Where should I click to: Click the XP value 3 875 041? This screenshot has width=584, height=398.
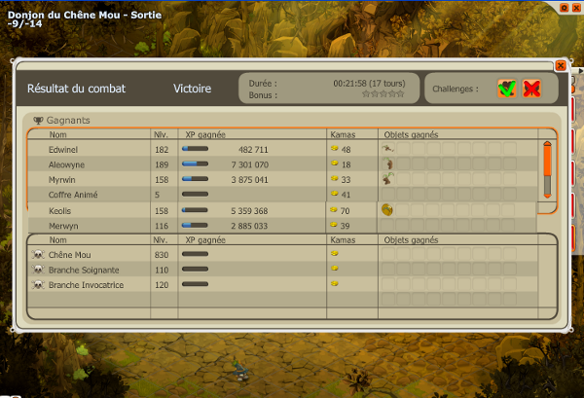point(249,180)
